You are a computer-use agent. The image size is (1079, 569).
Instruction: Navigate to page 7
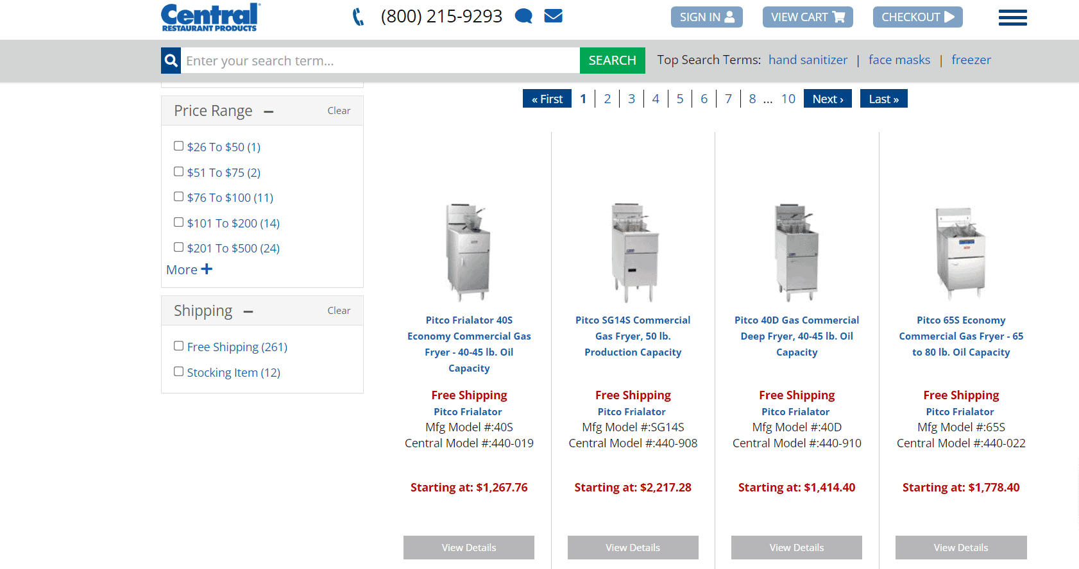728,99
